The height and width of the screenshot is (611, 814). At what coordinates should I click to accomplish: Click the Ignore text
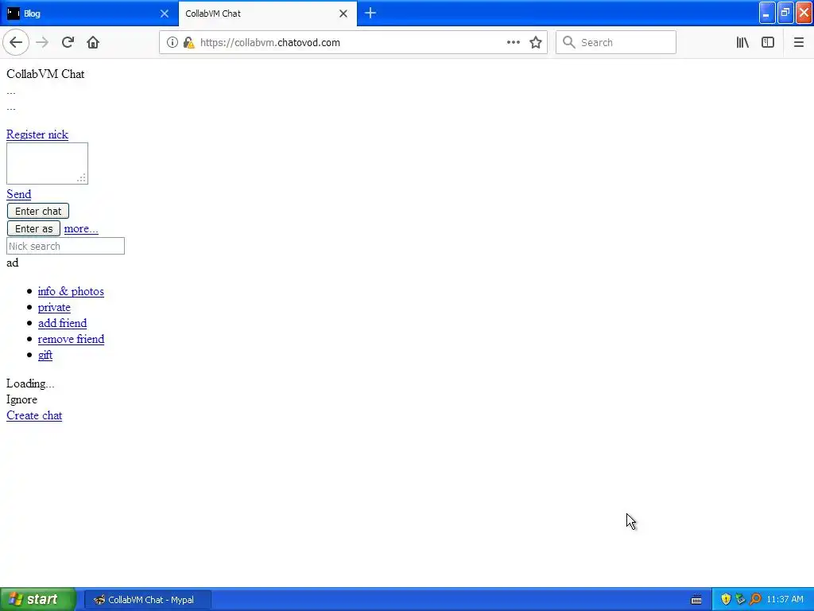[x=21, y=399]
